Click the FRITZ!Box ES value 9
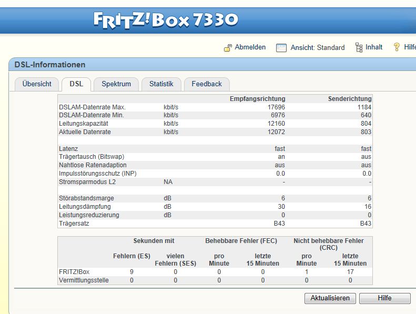 131,272
